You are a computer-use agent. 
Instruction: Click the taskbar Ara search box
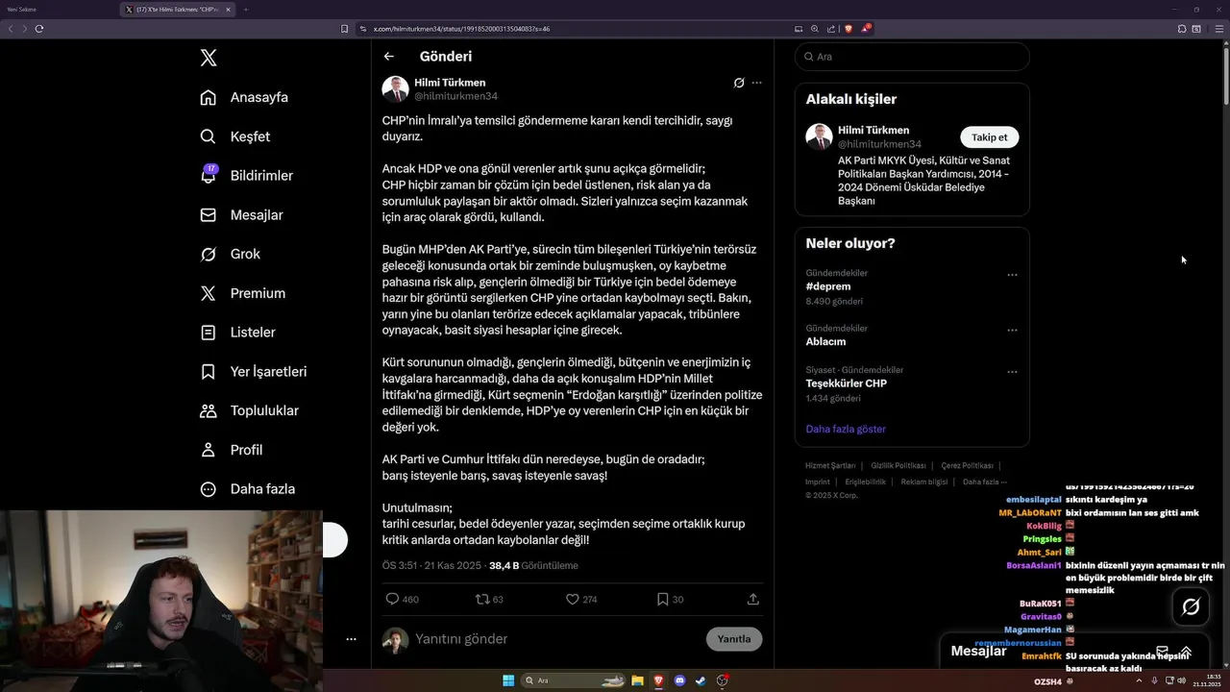pyautogui.click(x=574, y=680)
